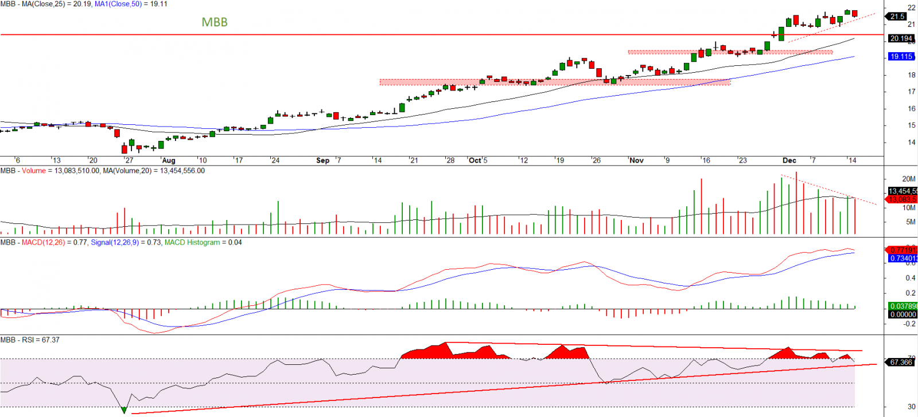Click the 18 label on price axis
The height and width of the screenshot is (417, 918).
(912, 75)
